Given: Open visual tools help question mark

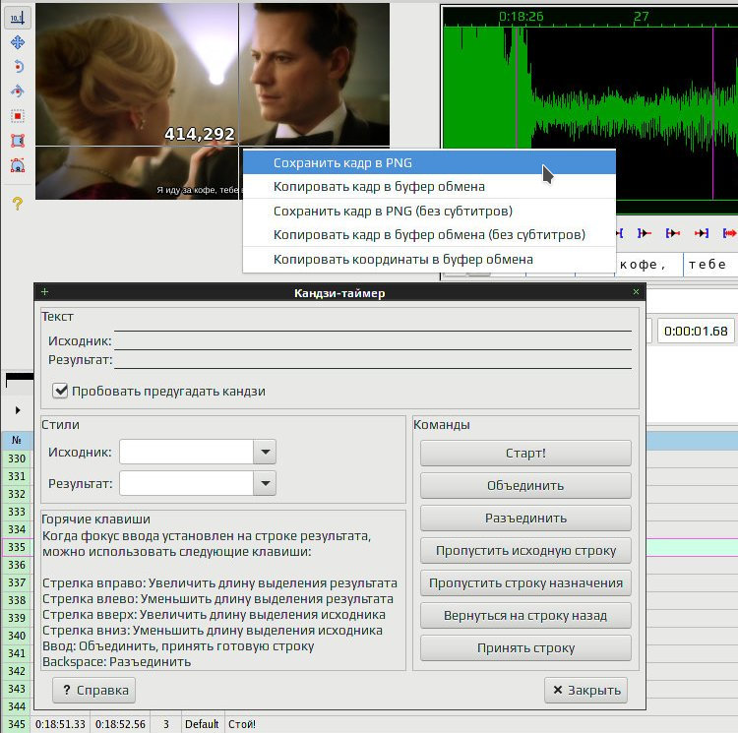Looking at the screenshot, I should (18, 204).
